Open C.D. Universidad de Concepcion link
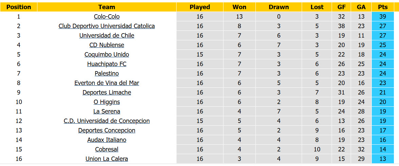399x166 pixels. click(106, 121)
